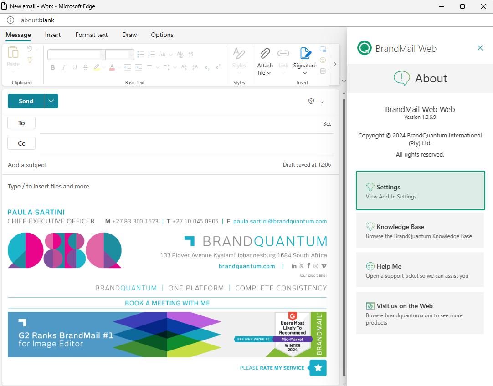This screenshot has height=386, width=493.
Task: Toggle Strikethrough formatting
Action: tap(86, 67)
